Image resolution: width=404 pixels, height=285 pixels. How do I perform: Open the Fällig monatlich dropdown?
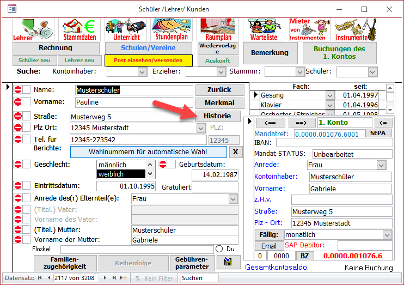pyautogui.click(x=387, y=235)
